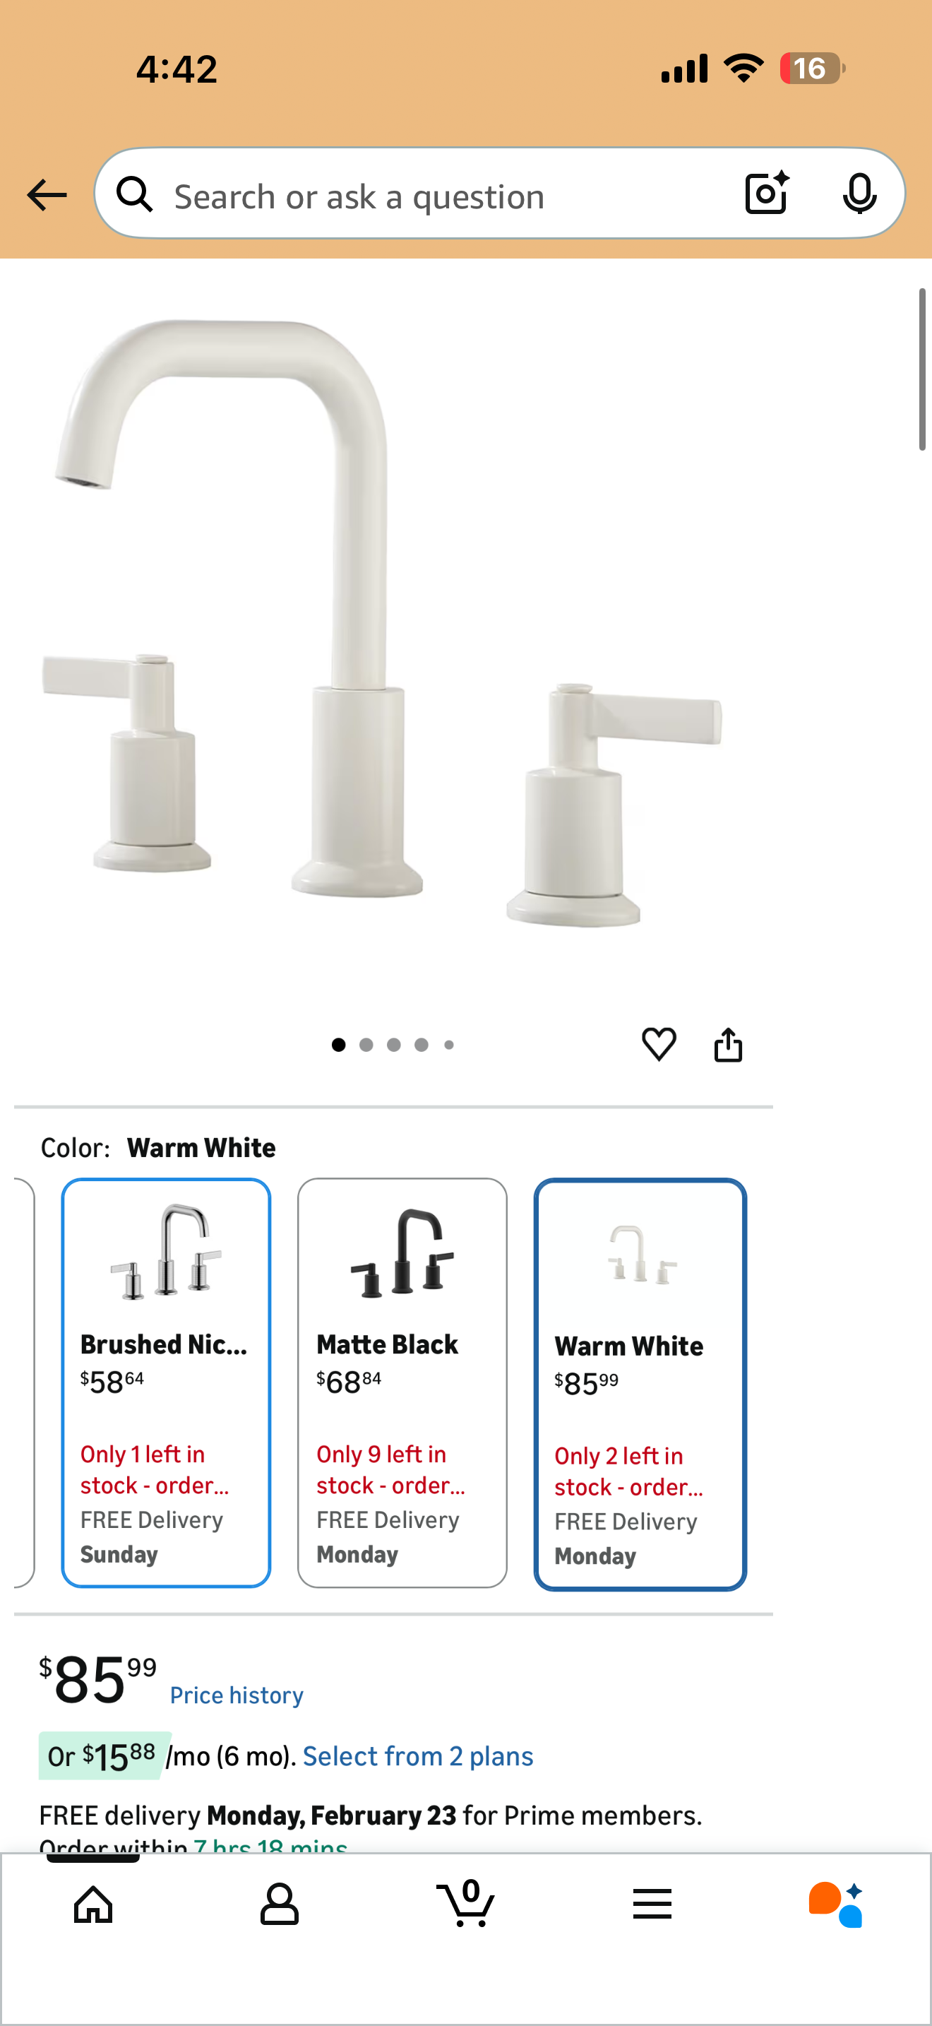Tap the share icon below product image
Viewport: 932px width, 2026px height.
[x=728, y=1045]
